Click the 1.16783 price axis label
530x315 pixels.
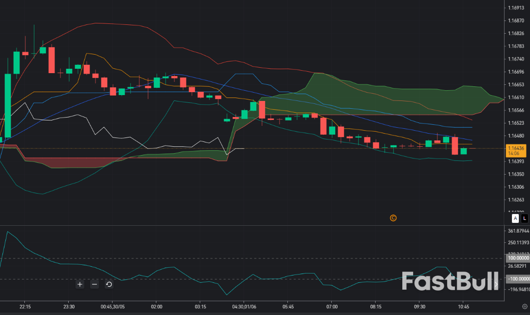(x=516, y=46)
